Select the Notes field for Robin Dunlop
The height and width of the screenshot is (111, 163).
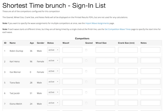[x=150, y=50]
